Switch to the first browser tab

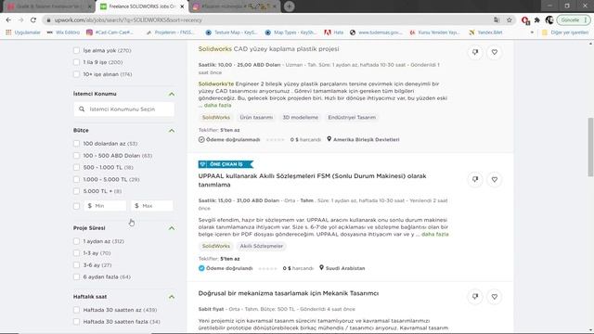pos(49,6)
